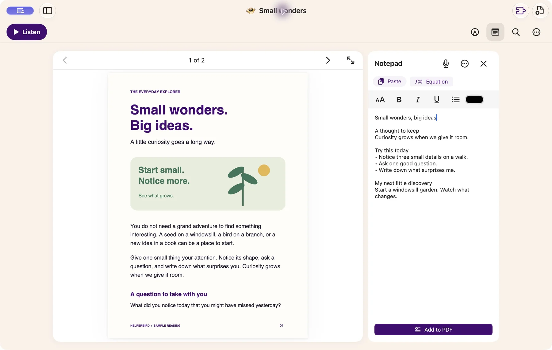The image size is (552, 350).
Task: Toggle bold formatting
Action: tap(399, 100)
